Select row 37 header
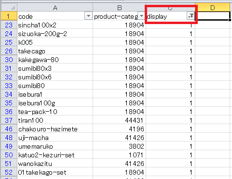Screen dimensions: 232x179 [x=9, y=120]
